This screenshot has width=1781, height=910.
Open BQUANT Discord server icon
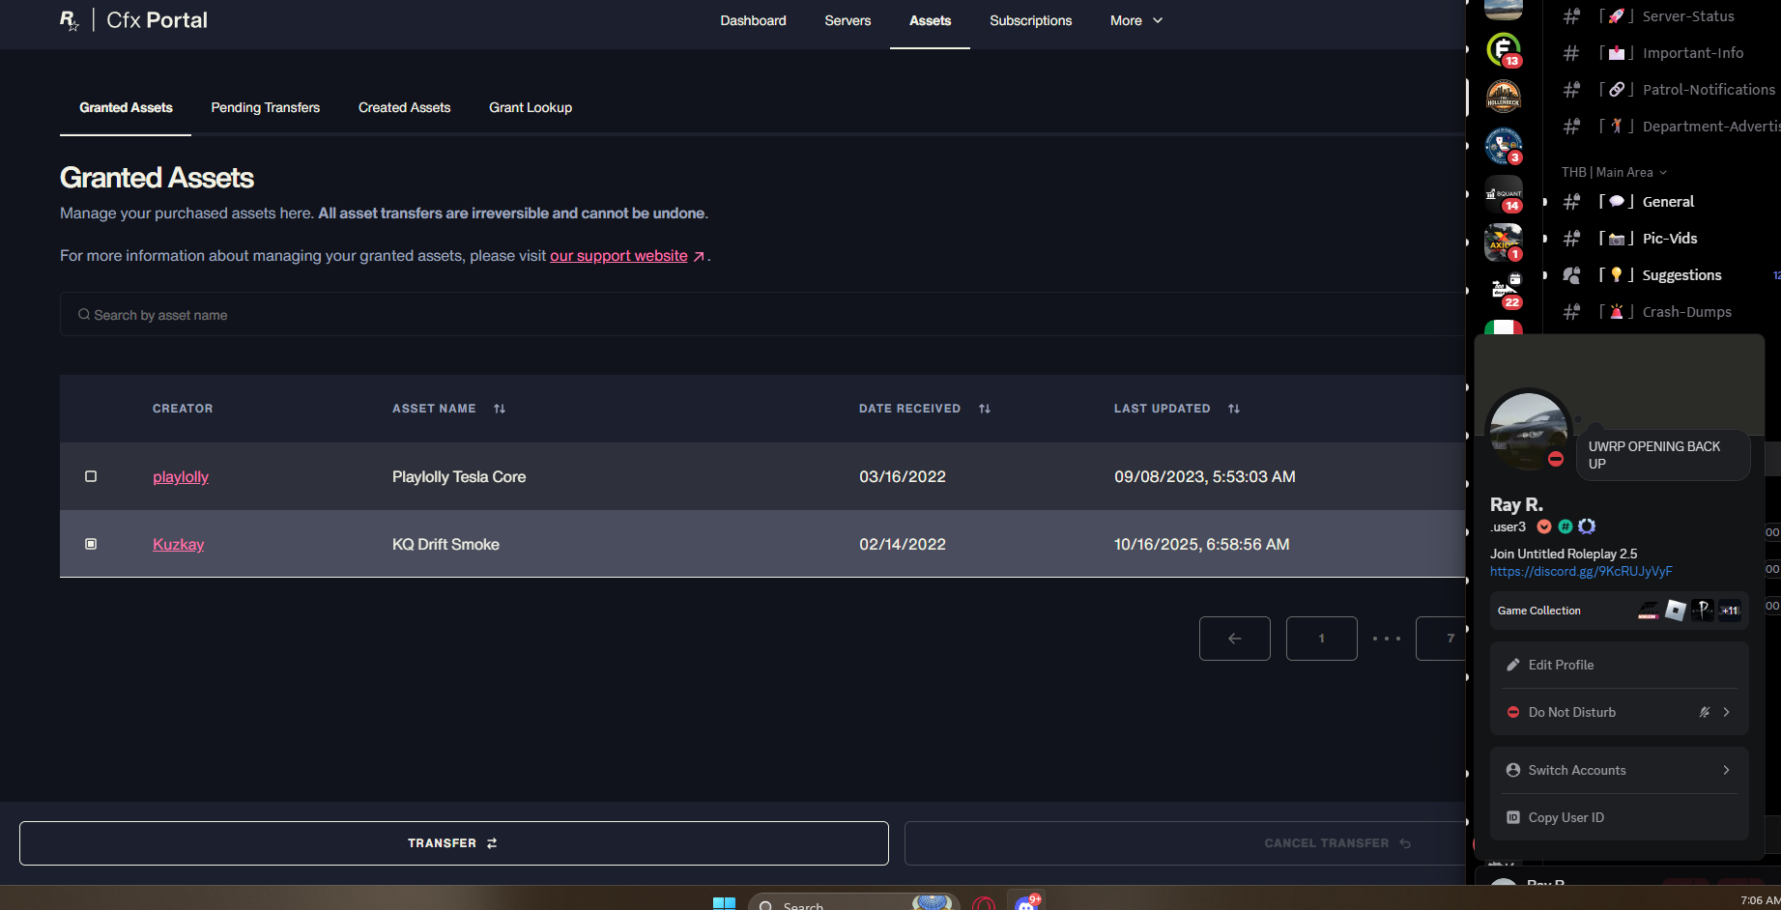pos(1503,193)
